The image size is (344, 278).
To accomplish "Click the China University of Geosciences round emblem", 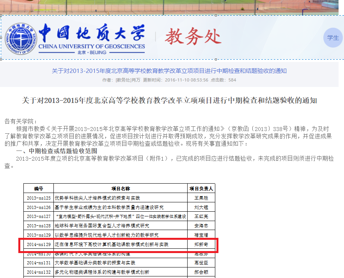I will [x=22, y=38].
